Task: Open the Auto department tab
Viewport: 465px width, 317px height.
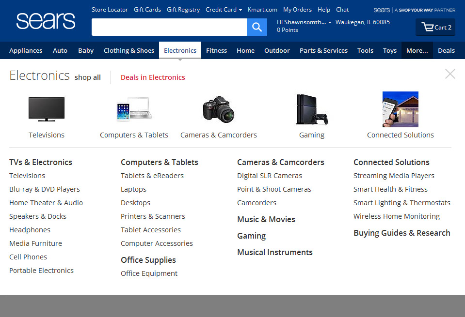Action: tap(60, 51)
